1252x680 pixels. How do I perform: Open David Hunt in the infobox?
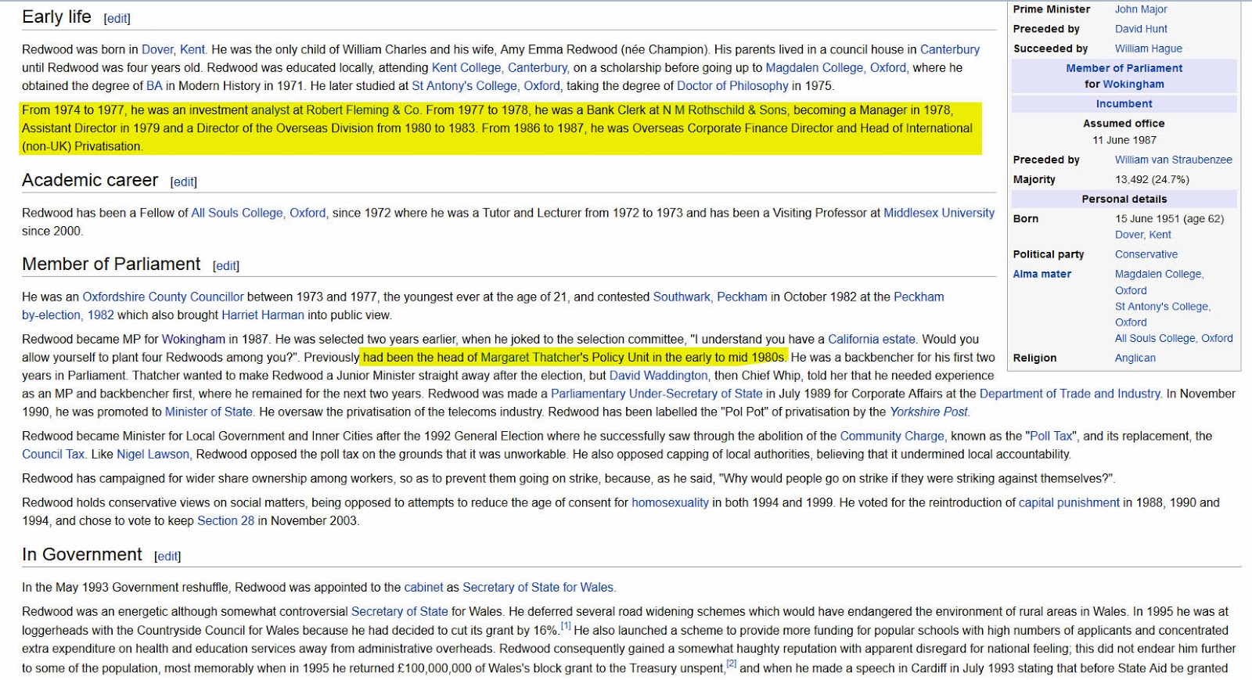click(1141, 29)
